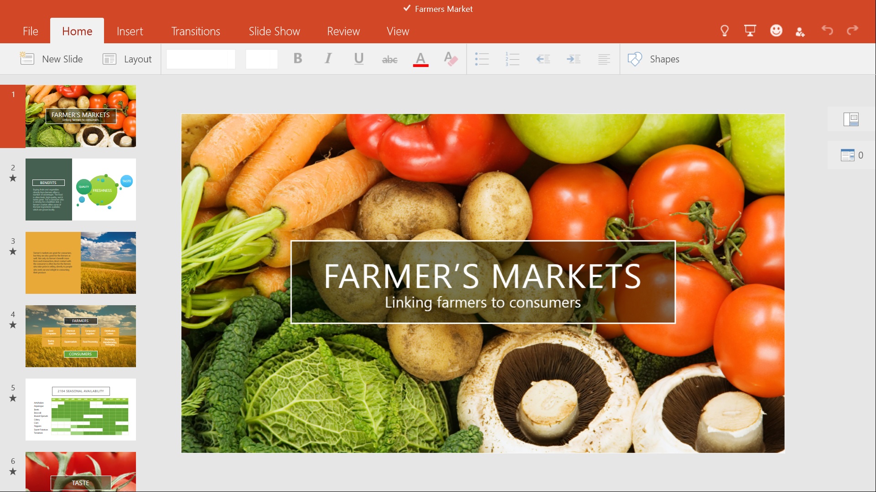This screenshot has width=876, height=492.
Task: Clear formatting with eraser icon
Action: coord(451,59)
